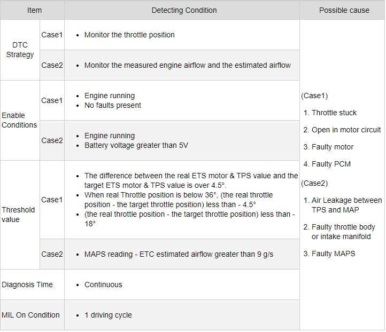This screenshot has height=332, width=386.
Task: Click "Open in motor circuit" cause
Action: click(x=346, y=130)
